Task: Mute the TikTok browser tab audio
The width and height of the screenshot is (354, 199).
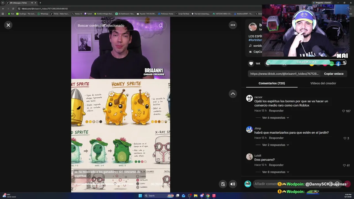Action: [32, 3]
